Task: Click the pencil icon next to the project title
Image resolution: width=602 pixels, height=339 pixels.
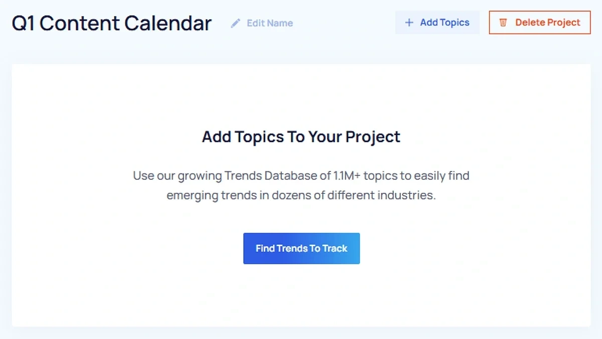Action: point(235,23)
